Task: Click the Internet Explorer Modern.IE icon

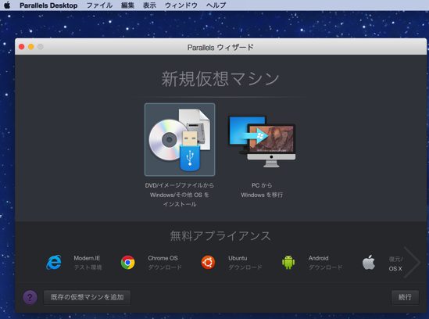Action: 54,263
